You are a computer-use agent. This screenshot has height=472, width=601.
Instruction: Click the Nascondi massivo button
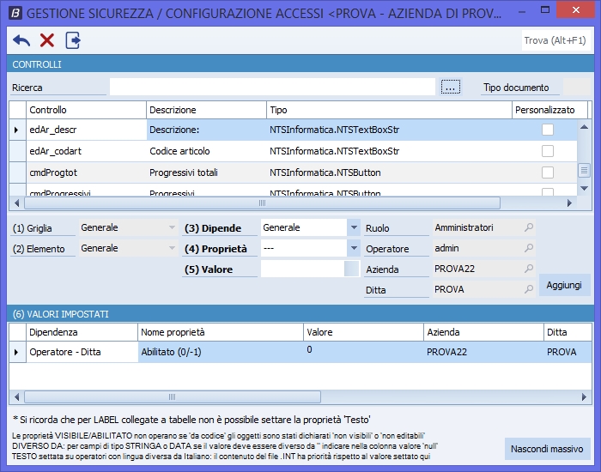pos(547,449)
